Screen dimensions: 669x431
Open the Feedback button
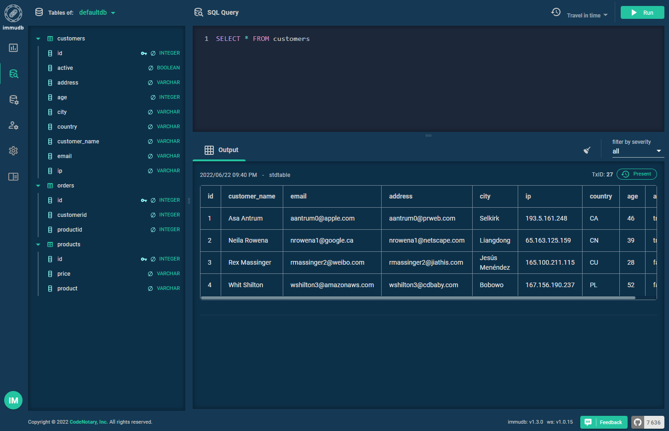coord(604,422)
